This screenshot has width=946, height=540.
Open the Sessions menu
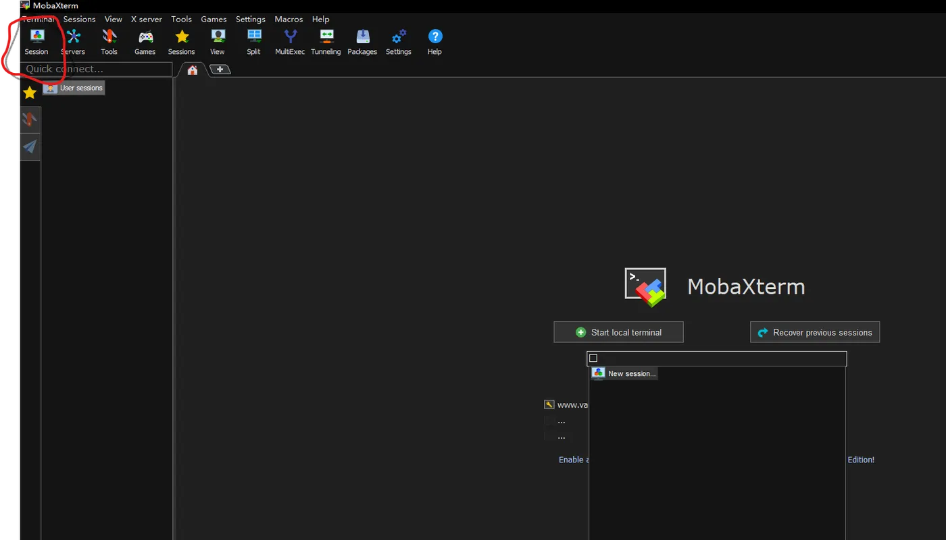pos(79,19)
